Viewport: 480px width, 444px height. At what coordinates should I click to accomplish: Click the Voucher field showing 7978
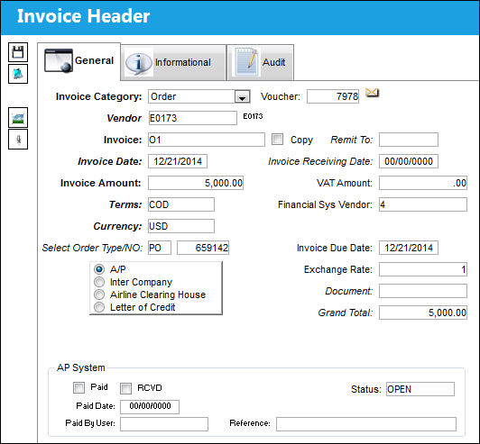(333, 96)
